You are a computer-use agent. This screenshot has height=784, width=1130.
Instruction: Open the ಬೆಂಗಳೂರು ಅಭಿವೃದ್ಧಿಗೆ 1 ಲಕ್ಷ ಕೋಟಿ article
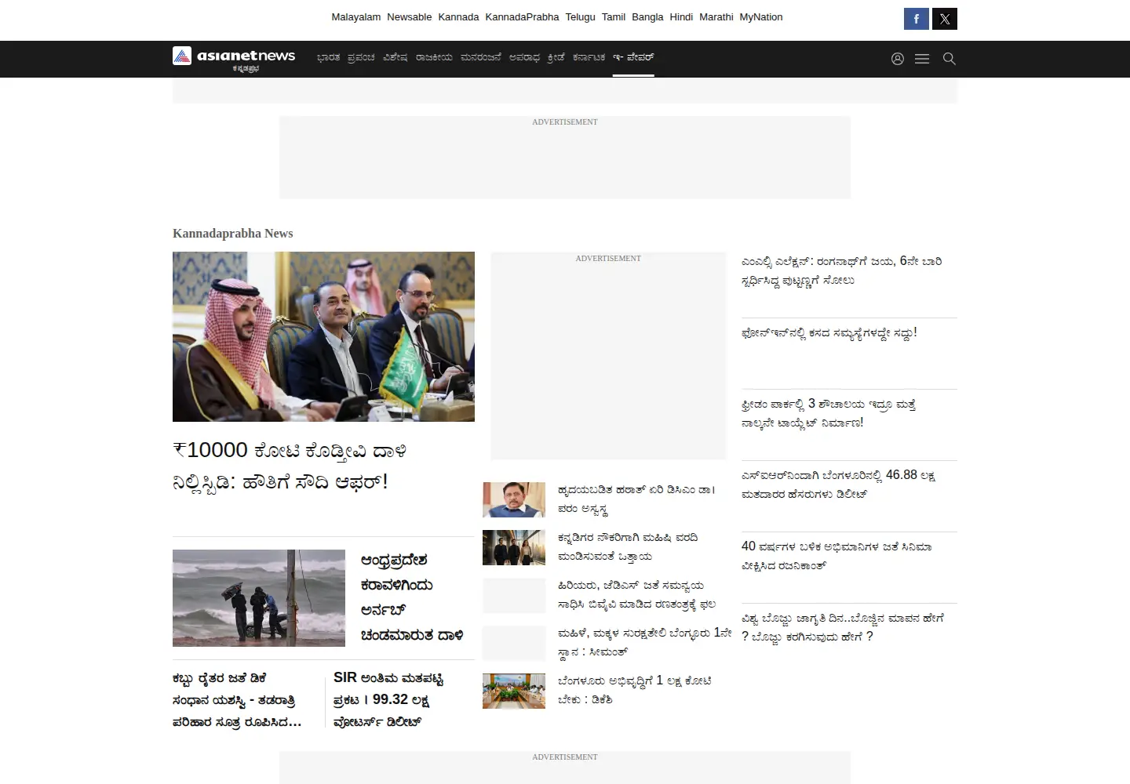(635, 690)
